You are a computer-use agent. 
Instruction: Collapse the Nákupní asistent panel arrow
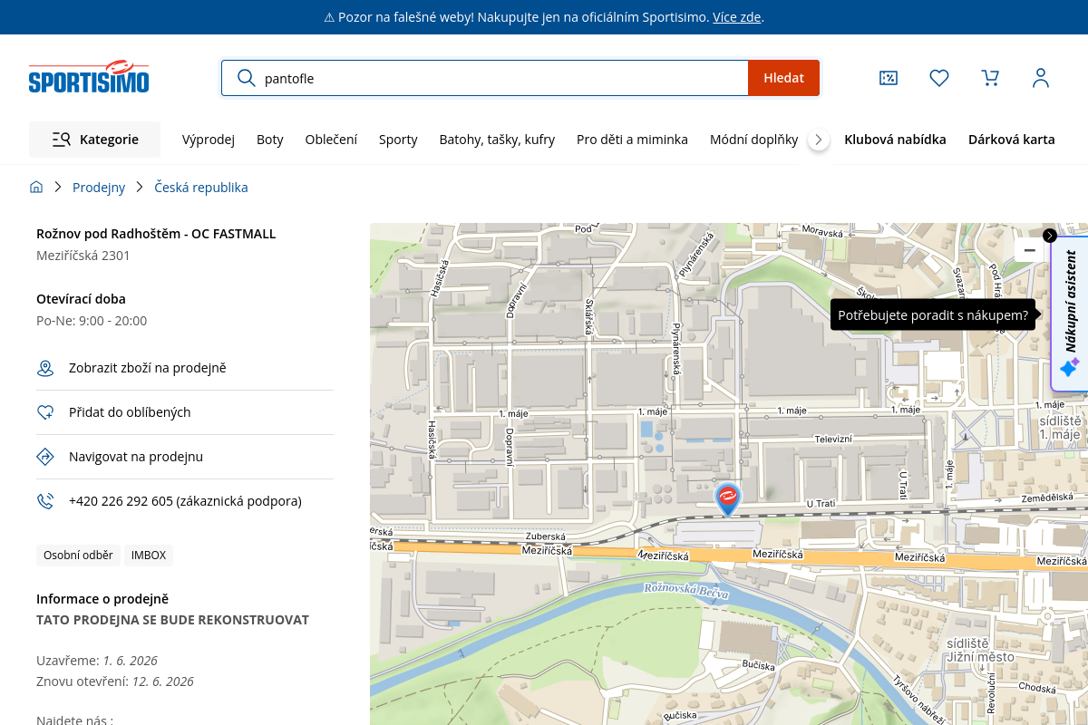[1050, 236]
